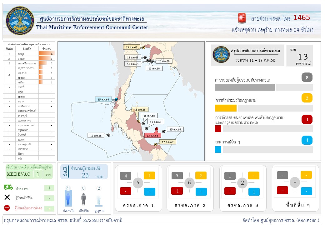The image size is (325, 225).
Task: Click the blue 15 ส.ค.68 map label
Action: point(103,99)
